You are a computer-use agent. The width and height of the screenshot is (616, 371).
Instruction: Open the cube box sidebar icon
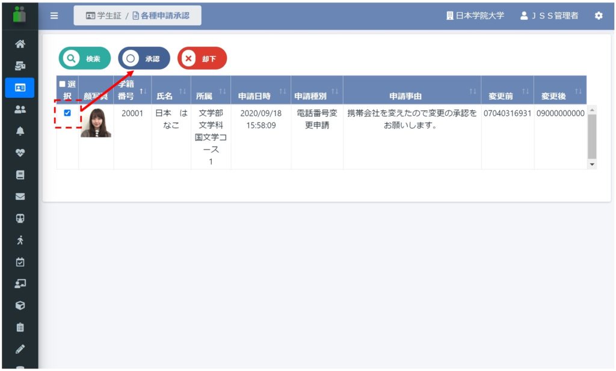pyautogui.click(x=20, y=306)
